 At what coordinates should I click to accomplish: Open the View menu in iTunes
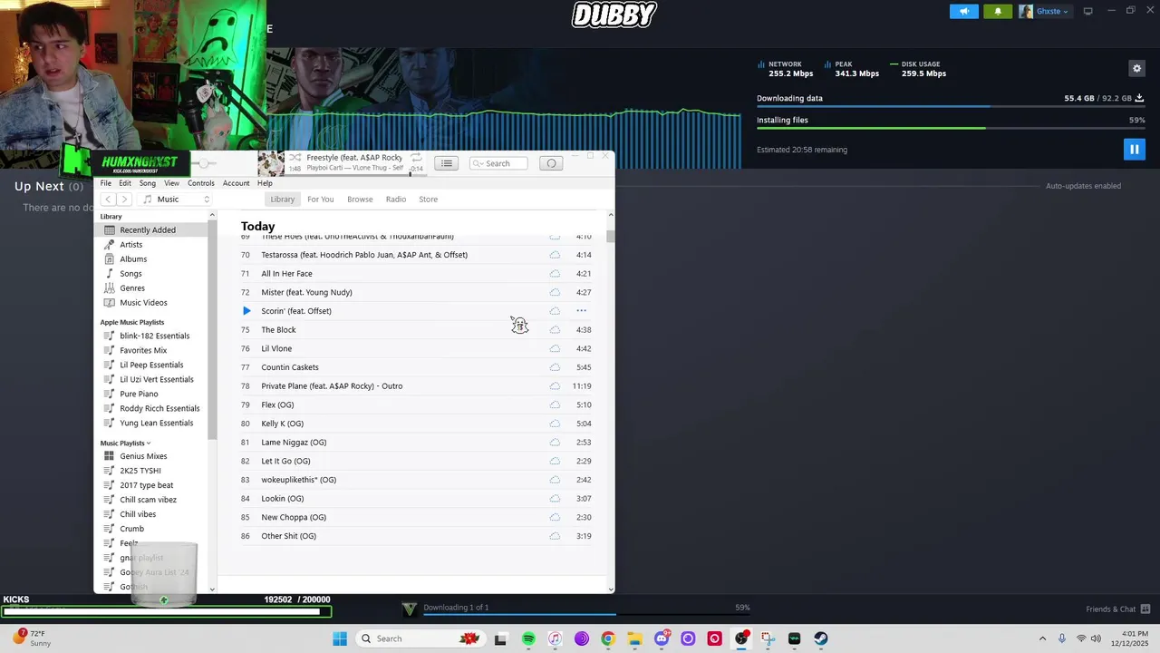click(171, 183)
